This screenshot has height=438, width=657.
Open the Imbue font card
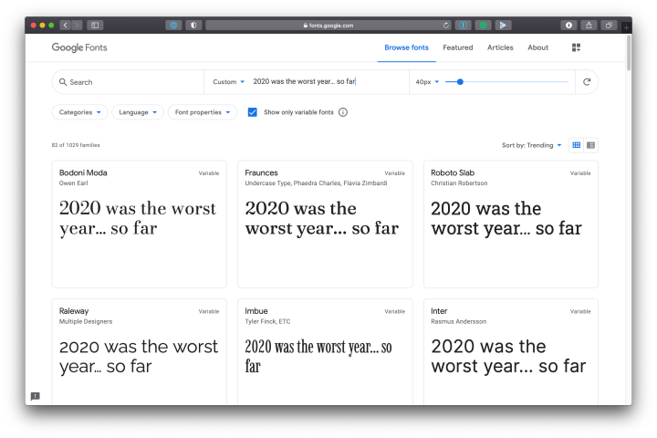click(325, 351)
